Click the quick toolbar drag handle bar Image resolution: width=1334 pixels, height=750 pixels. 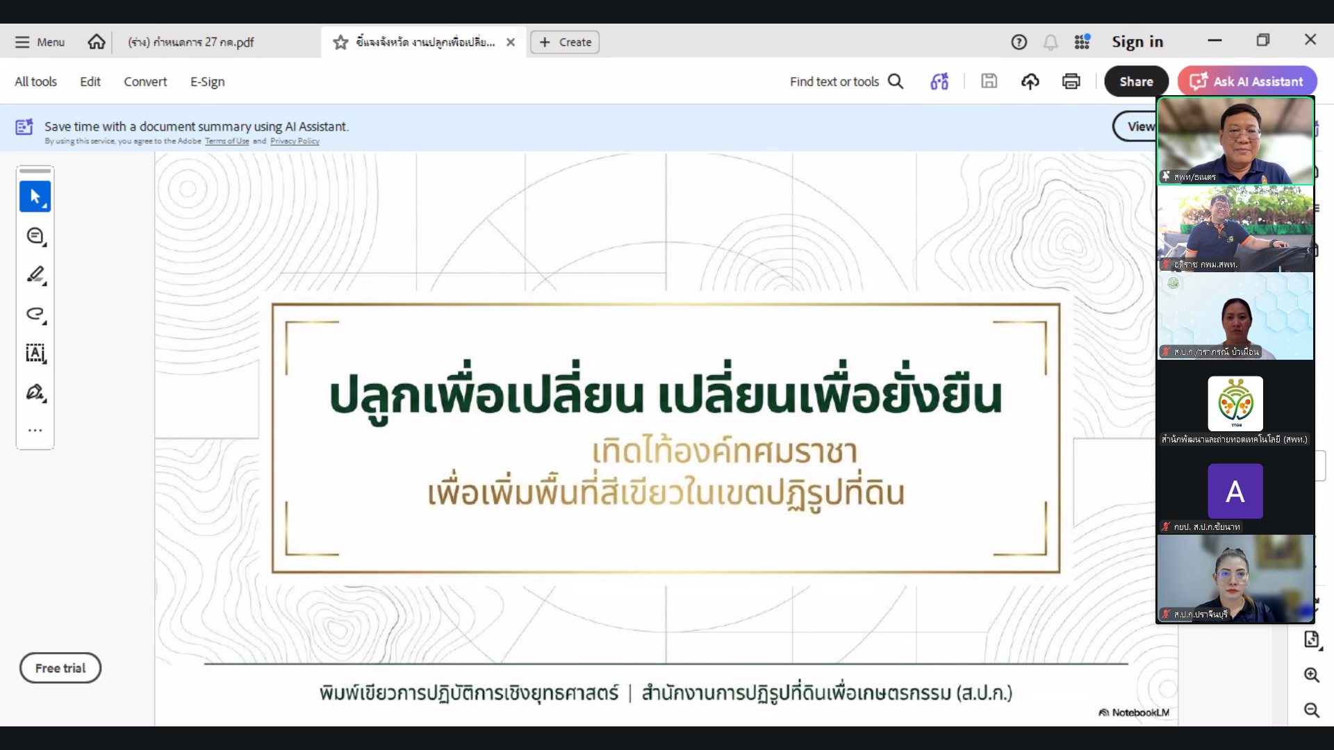pyautogui.click(x=35, y=171)
